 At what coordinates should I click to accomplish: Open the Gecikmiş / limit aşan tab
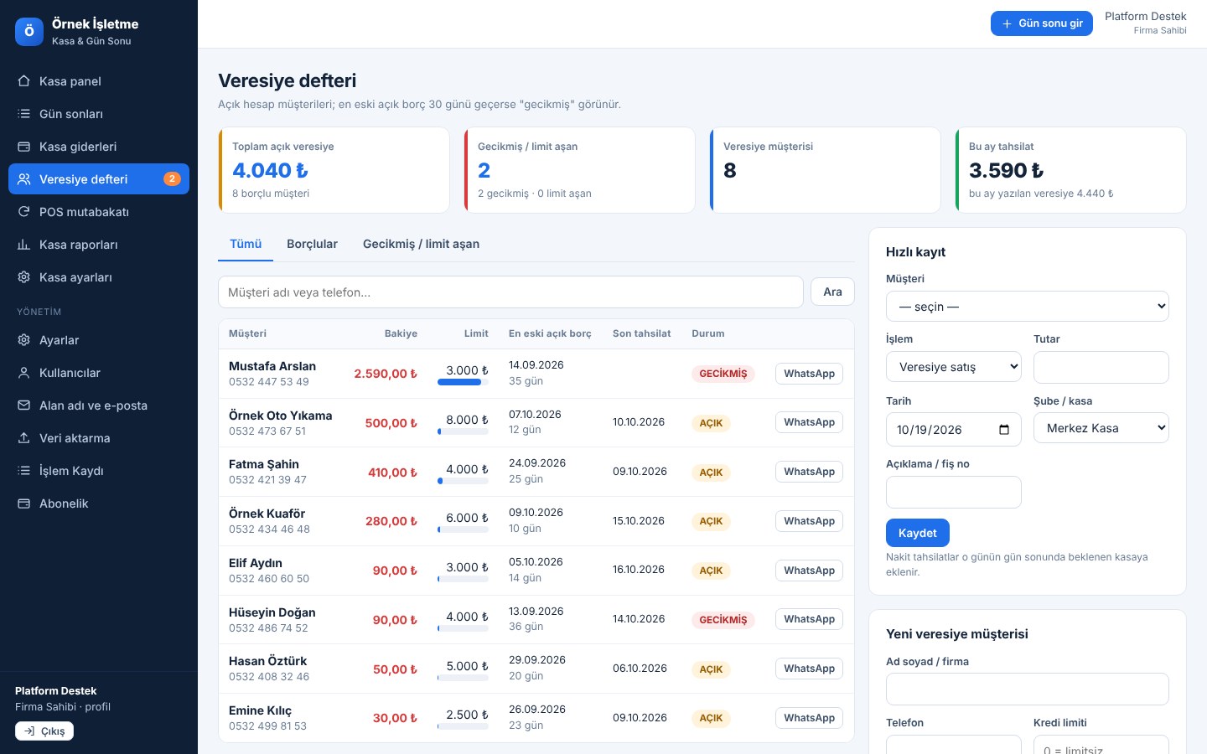coord(421,244)
